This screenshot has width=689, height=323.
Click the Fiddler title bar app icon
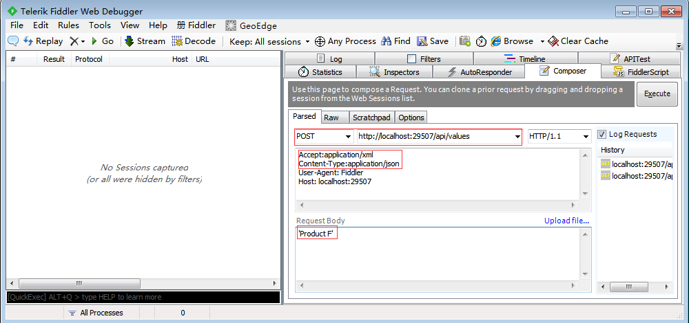(12, 12)
